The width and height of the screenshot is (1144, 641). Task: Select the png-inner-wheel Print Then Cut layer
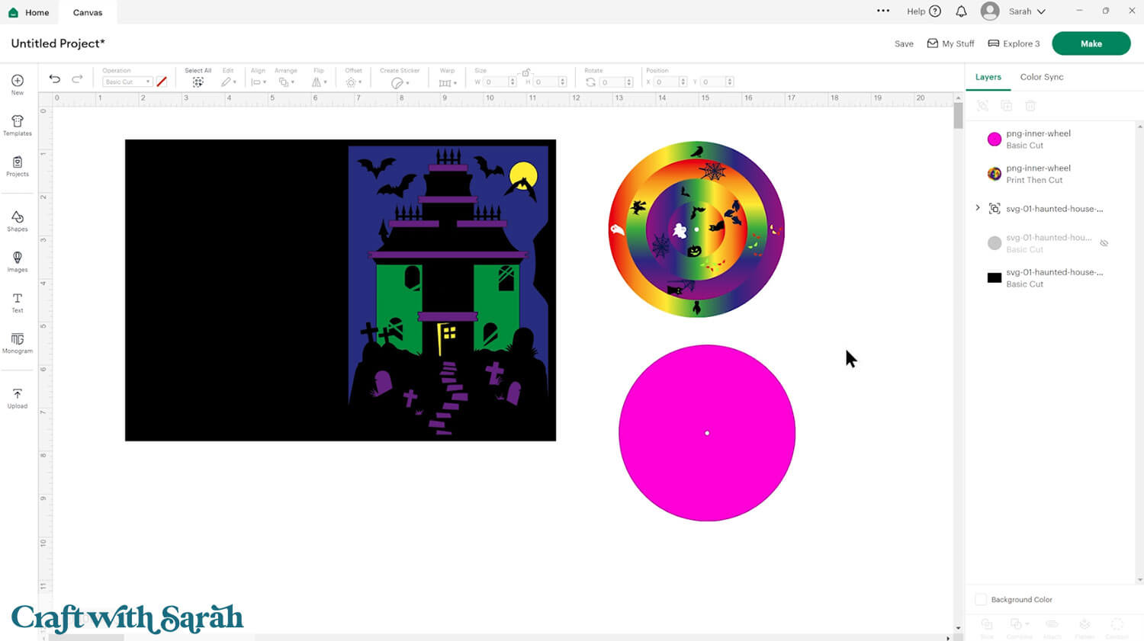point(1039,174)
